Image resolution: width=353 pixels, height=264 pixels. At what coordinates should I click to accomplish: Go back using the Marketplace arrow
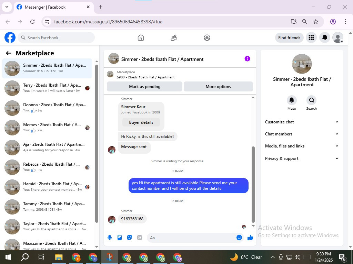(9, 53)
